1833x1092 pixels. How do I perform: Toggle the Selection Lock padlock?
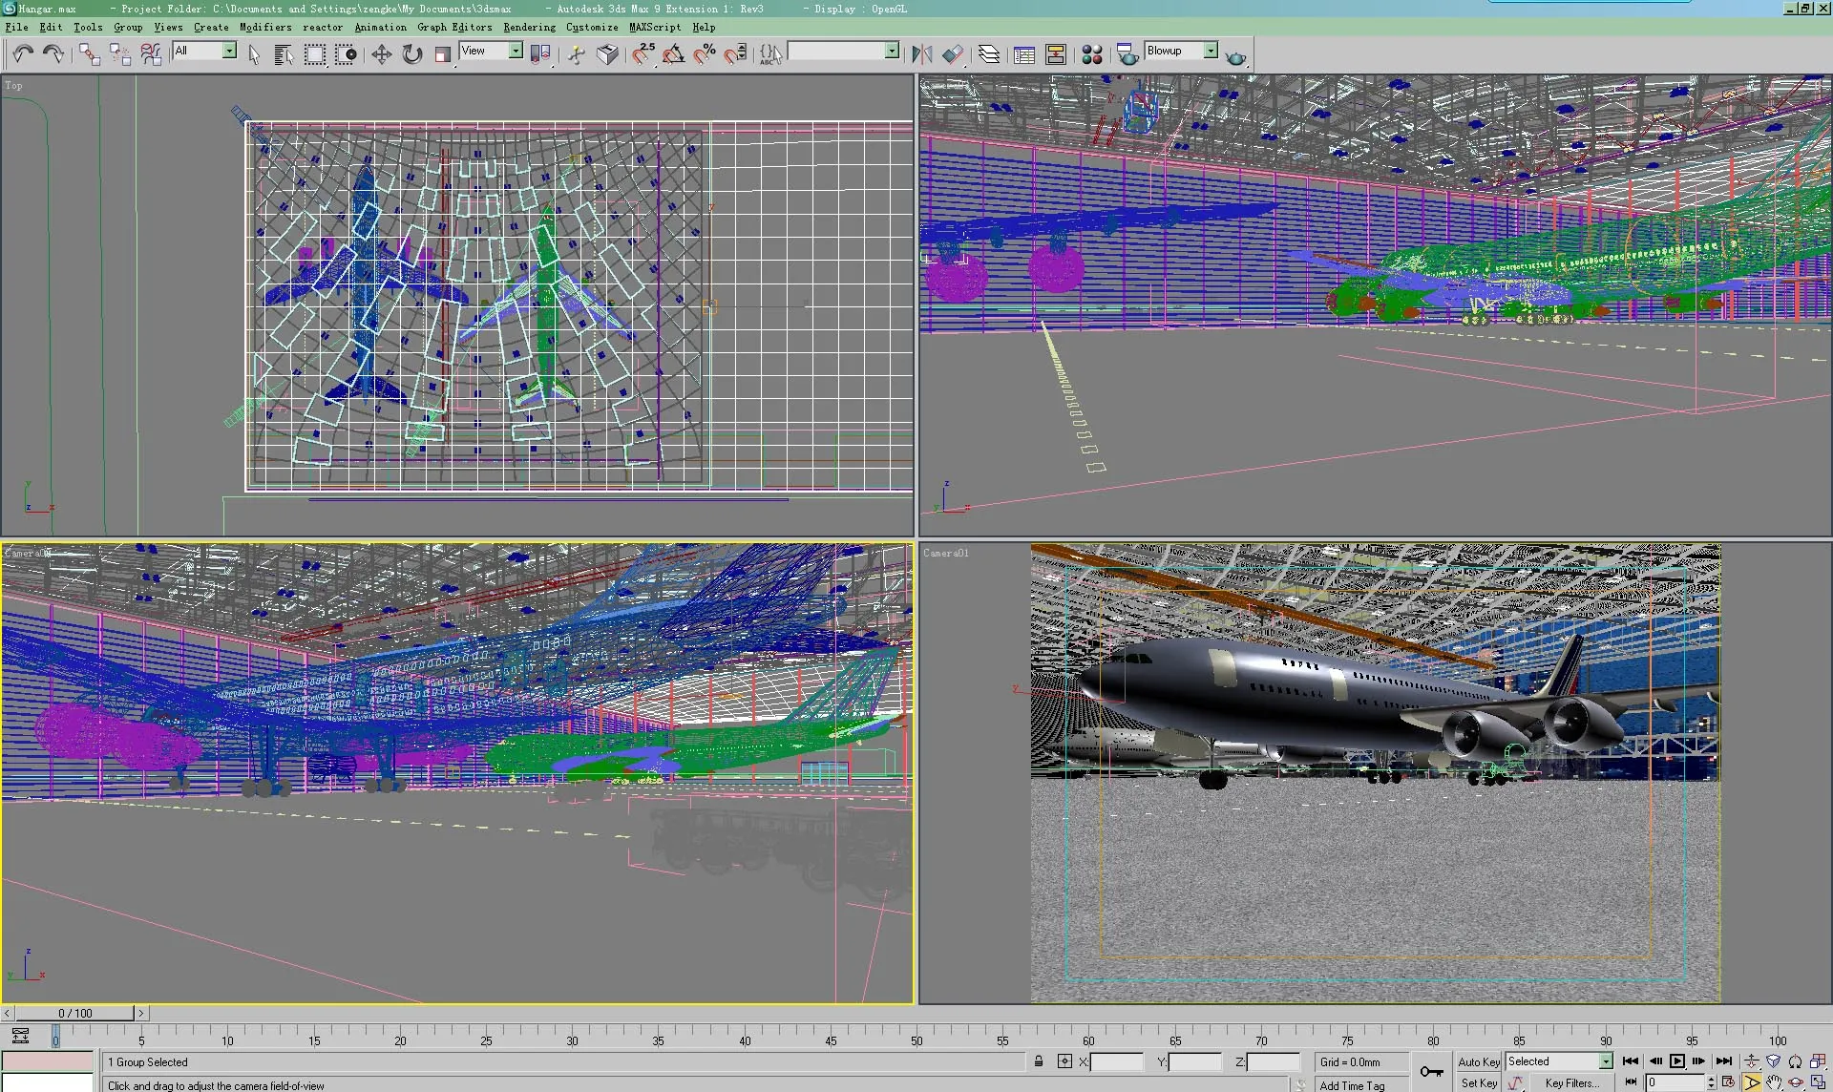(x=1039, y=1061)
